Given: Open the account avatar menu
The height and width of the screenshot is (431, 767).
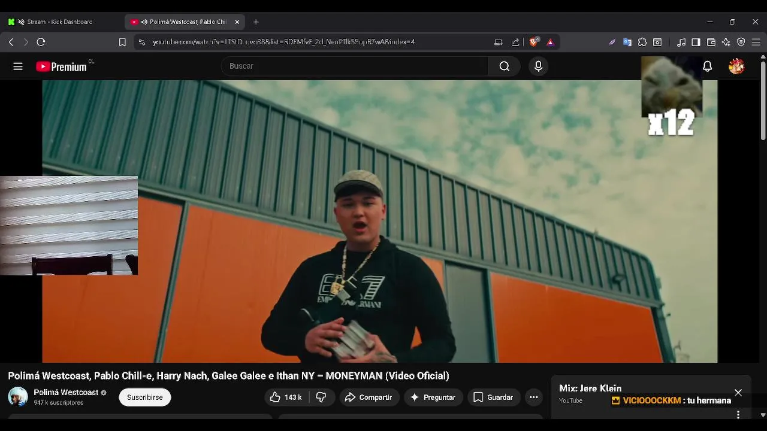Looking at the screenshot, I should coord(736,66).
